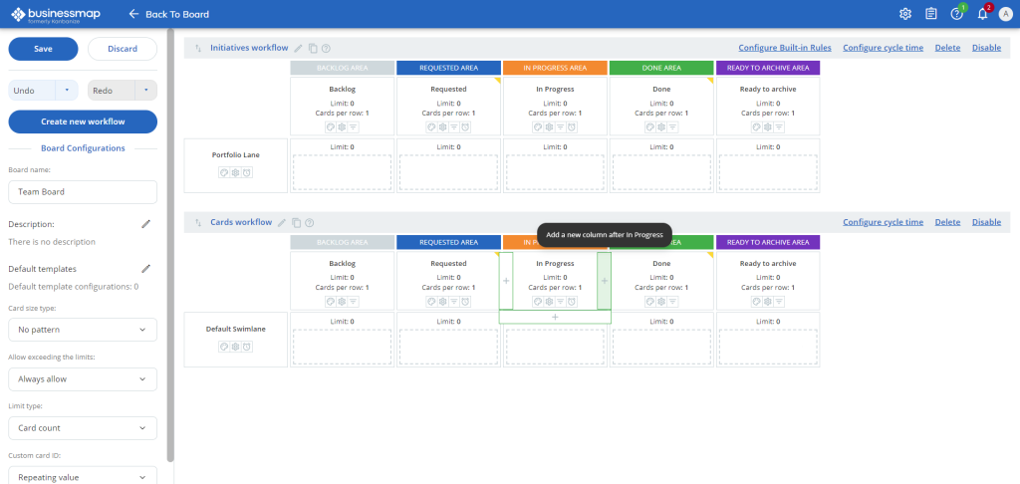Image resolution: width=1020 pixels, height=484 pixels.
Task: Click alarm clock icon of Default Swimlane
Action: [x=247, y=348]
